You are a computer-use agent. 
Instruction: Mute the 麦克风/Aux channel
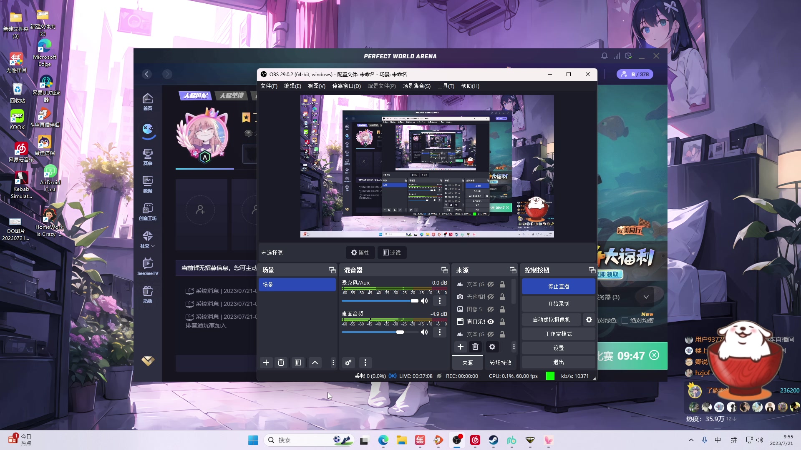click(424, 301)
